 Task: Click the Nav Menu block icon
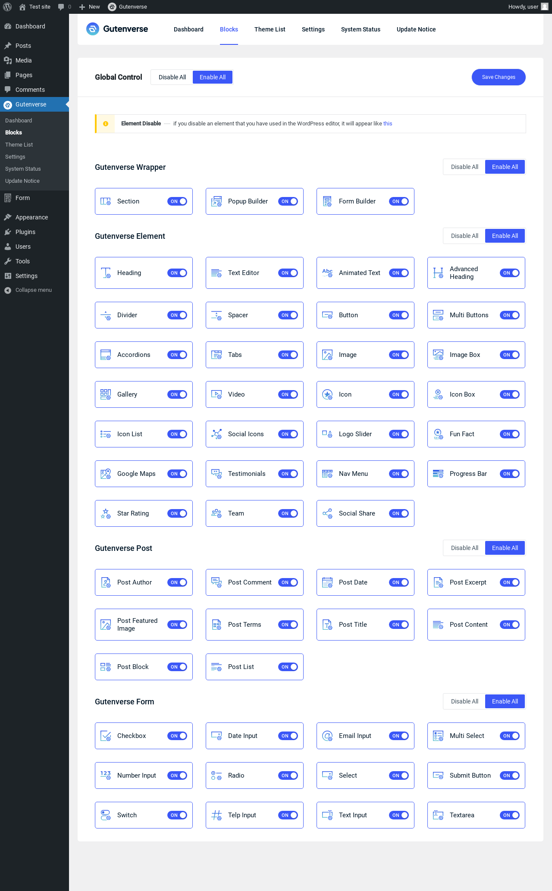[x=327, y=474]
